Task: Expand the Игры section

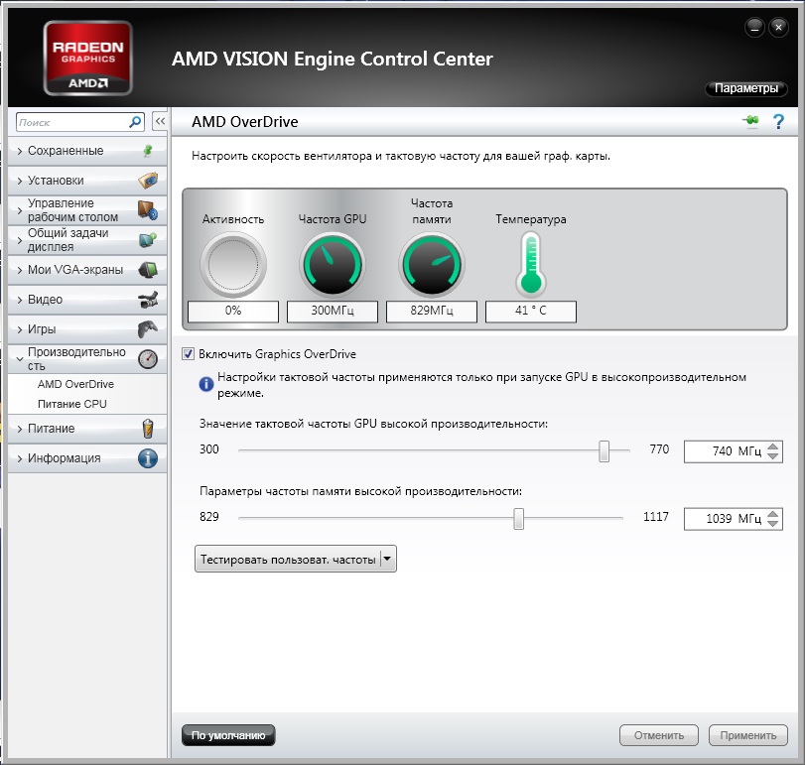Action: pos(20,329)
